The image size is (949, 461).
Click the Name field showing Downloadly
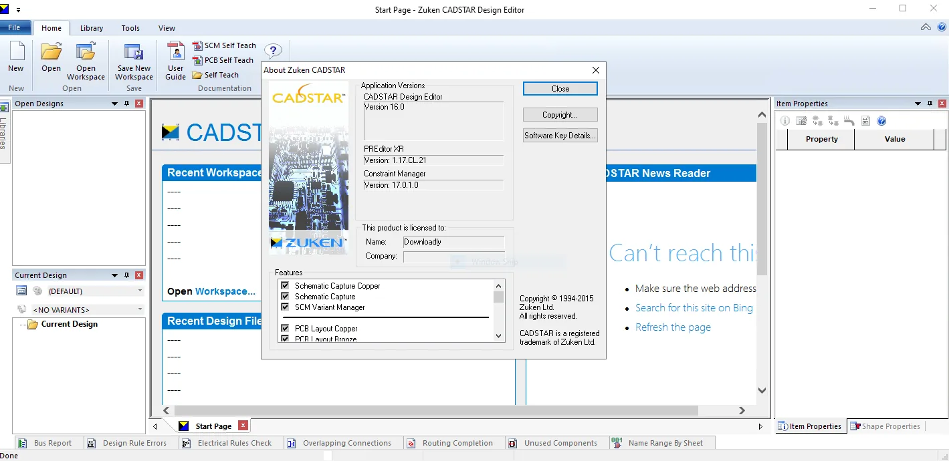pyautogui.click(x=453, y=242)
